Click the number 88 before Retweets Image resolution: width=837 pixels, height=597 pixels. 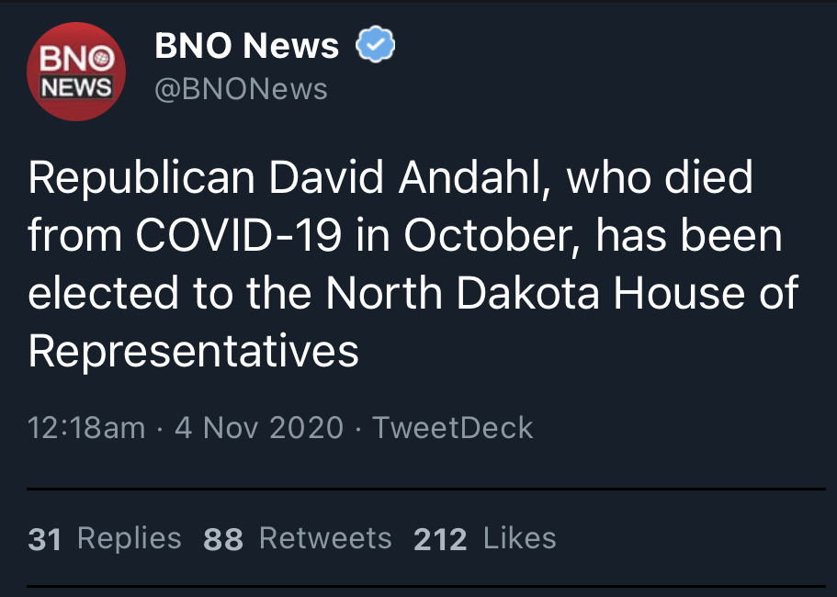(223, 539)
